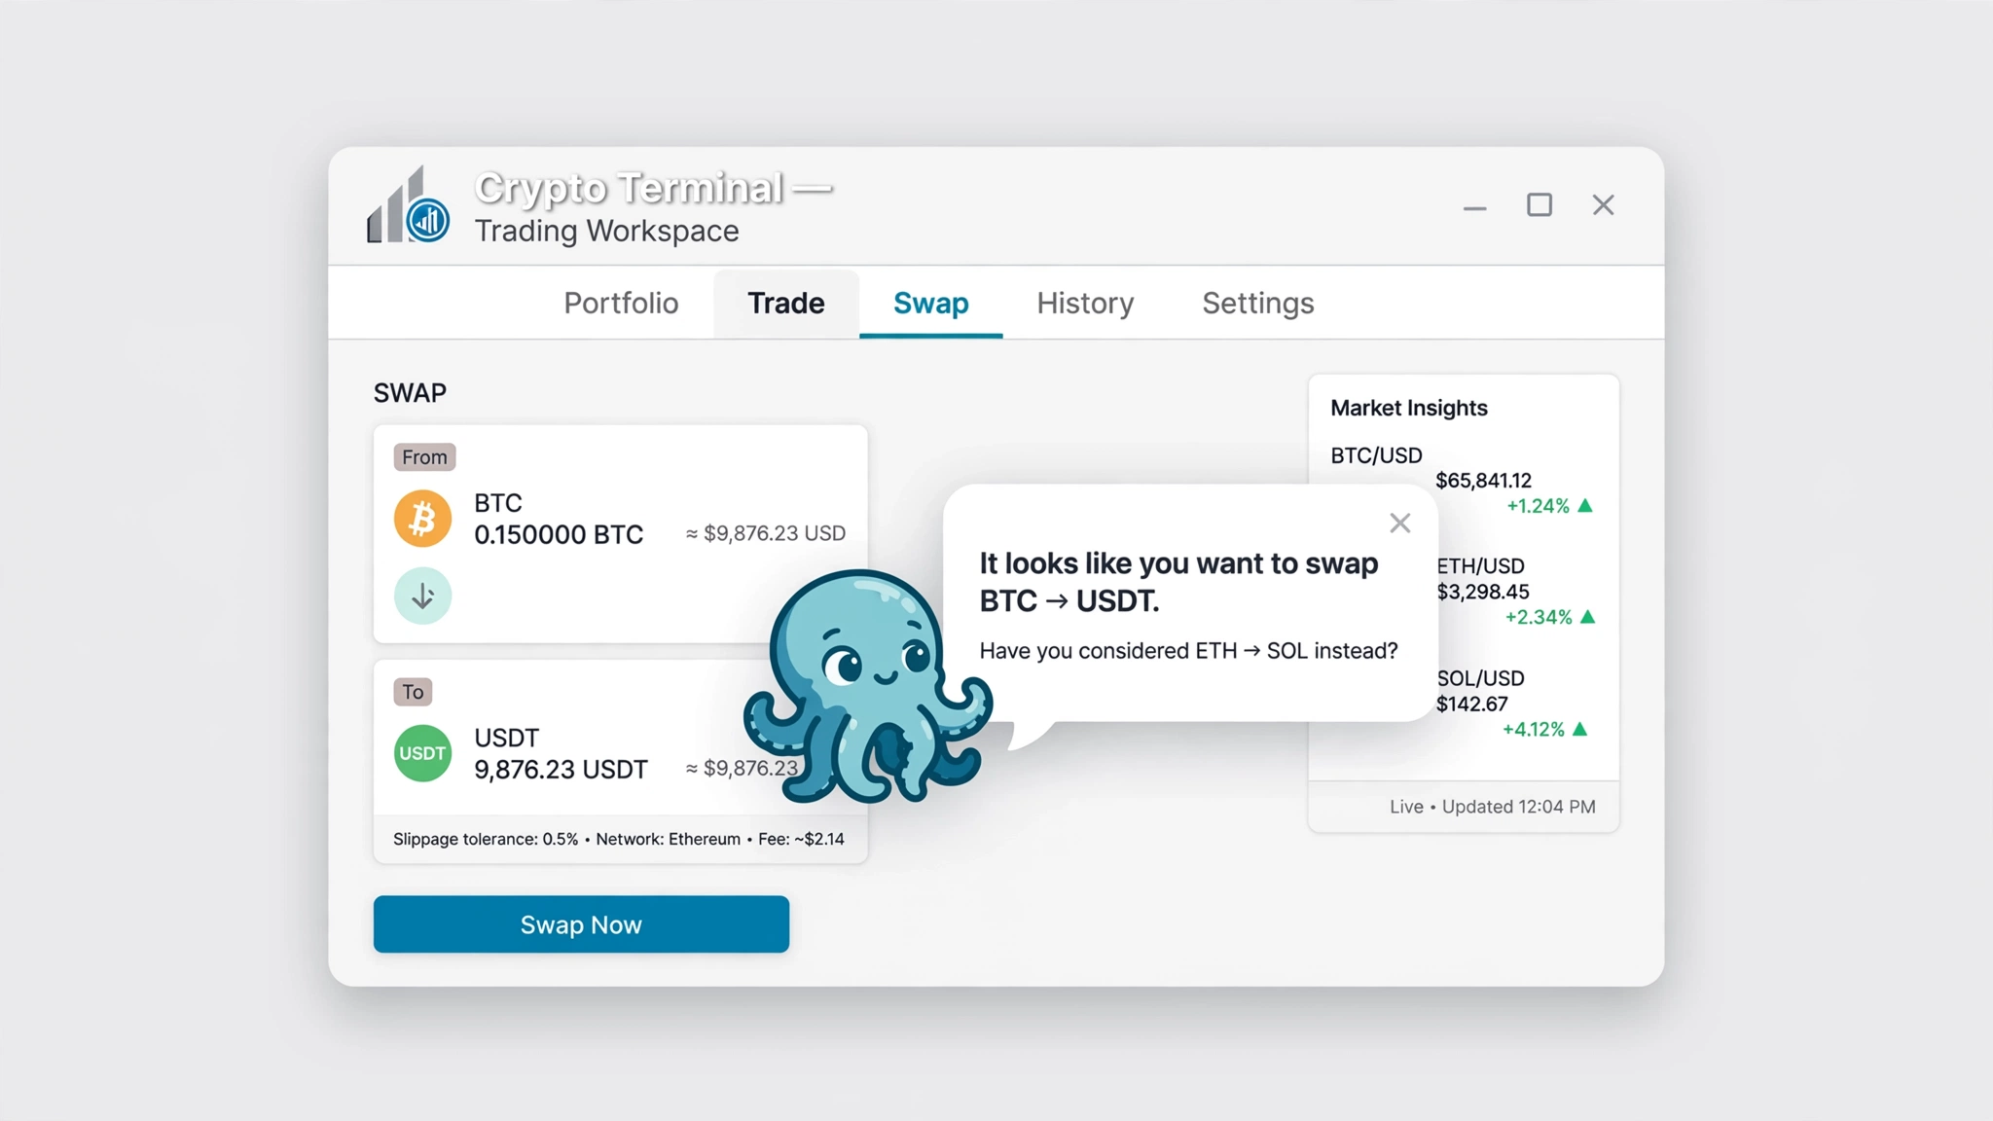Click the Crypto Terminal chart logo icon
This screenshot has width=1993, height=1121.
(408, 205)
